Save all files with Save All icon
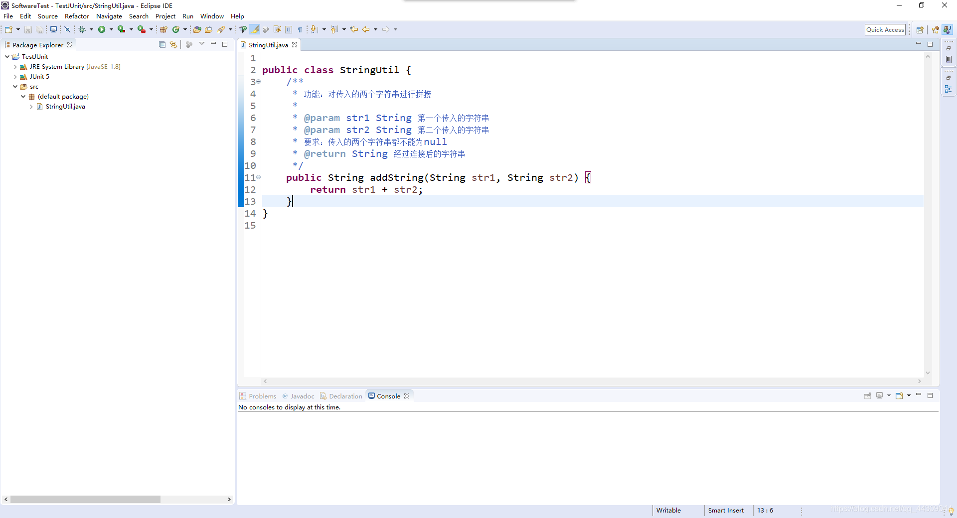The height and width of the screenshot is (518, 957). [x=39, y=29]
